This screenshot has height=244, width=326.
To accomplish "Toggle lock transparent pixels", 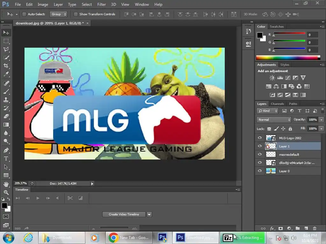I will click(269, 129).
